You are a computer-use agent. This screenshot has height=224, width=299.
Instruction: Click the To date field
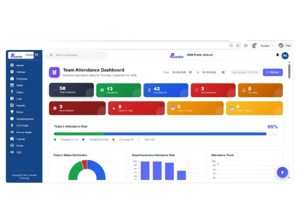tap(213, 72)
